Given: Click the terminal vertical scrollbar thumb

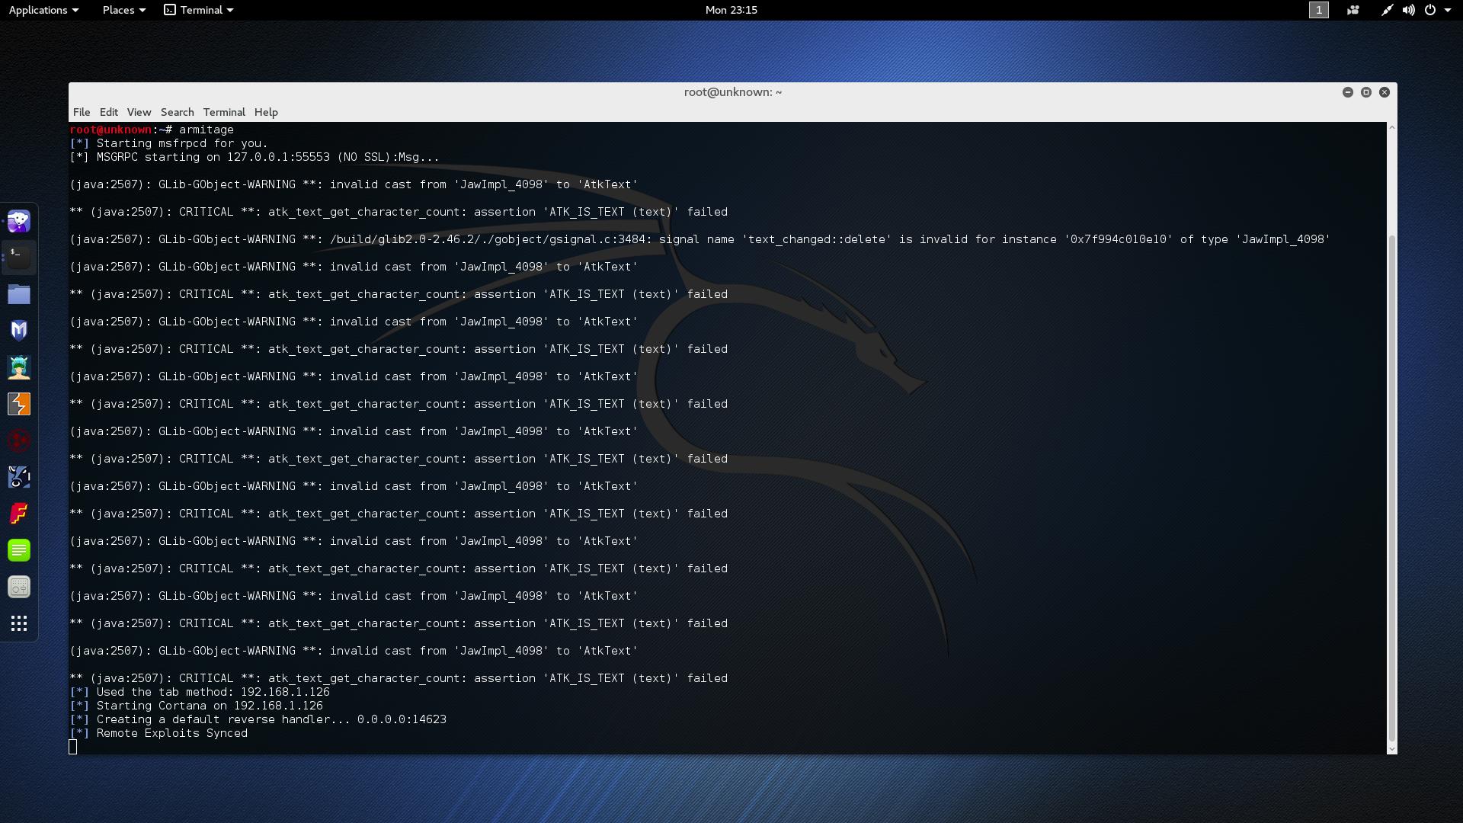Looking at the screenshot, I should coord(1392,488).
